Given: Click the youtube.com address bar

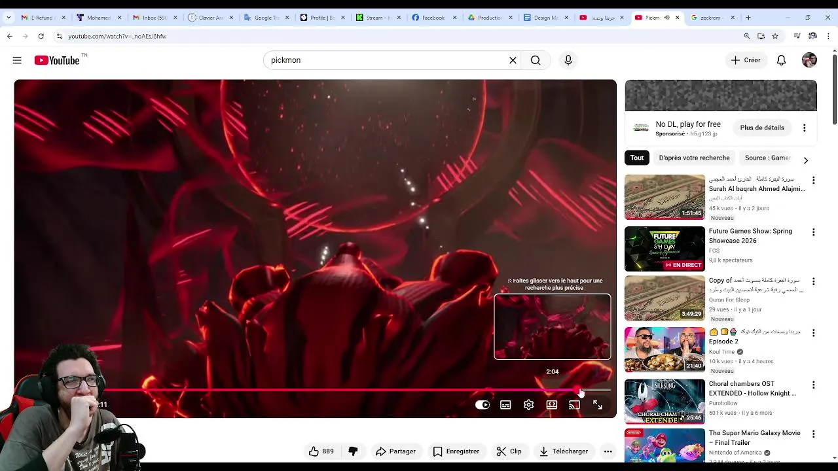Looking at the screenshot, I should (x=393, y=36).
